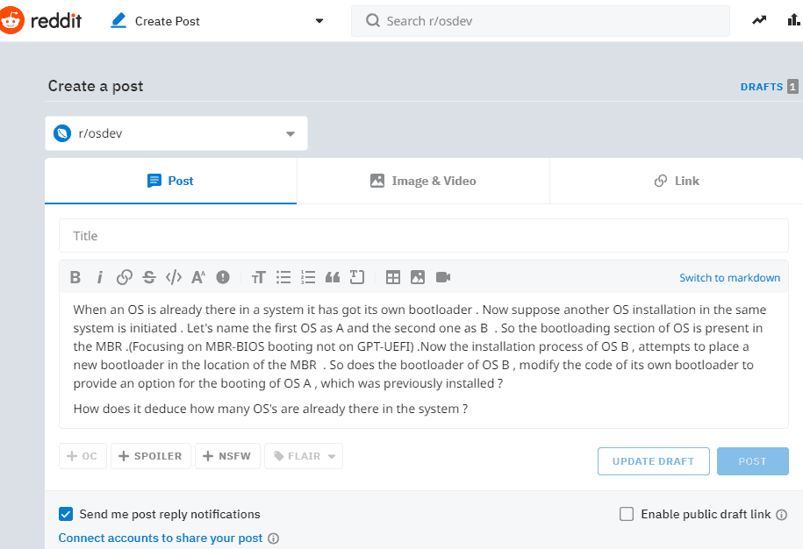Screen dimensions: 803x549
Task: Switch to the Link tab
Action: tap(676, 181)
